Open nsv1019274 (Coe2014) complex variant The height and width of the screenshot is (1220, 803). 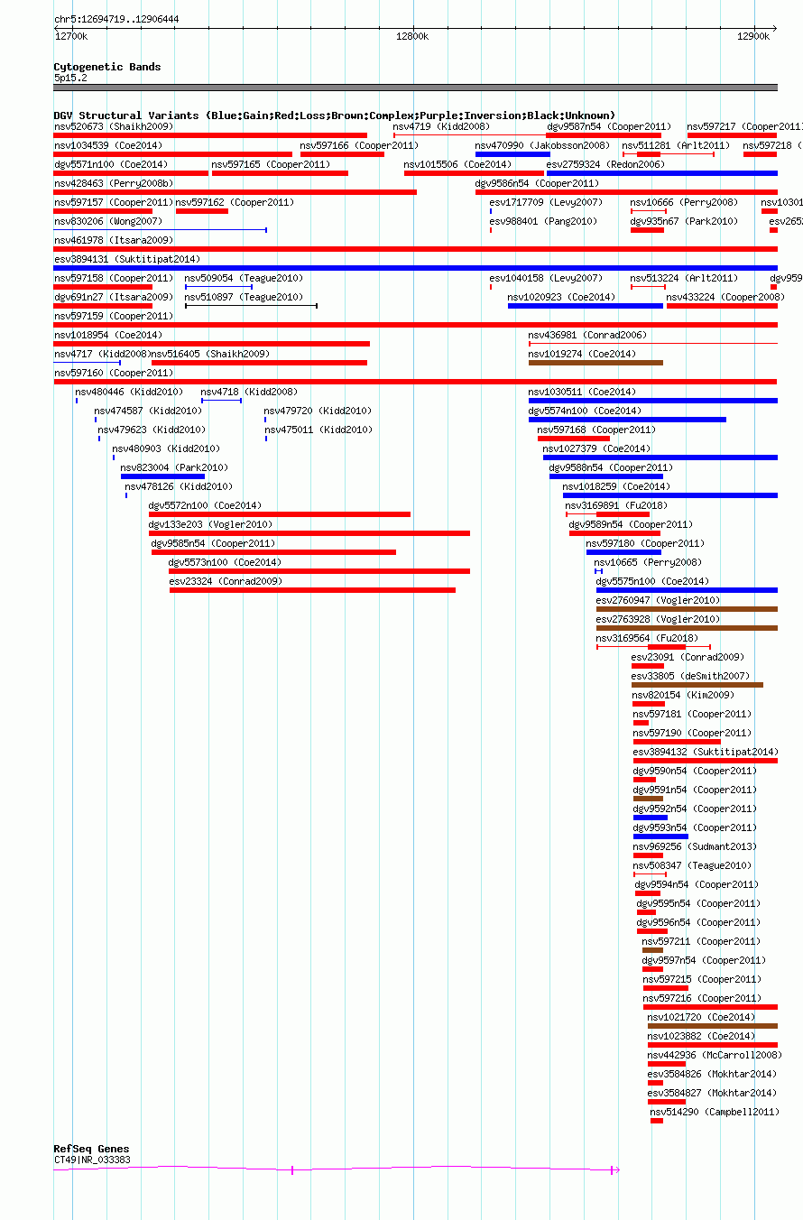click(x=595, y=363)
